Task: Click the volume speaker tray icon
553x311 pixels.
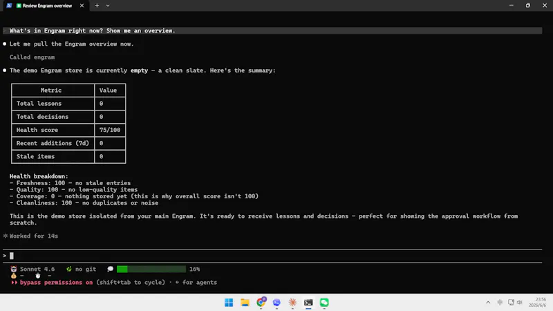Action: 520,303
